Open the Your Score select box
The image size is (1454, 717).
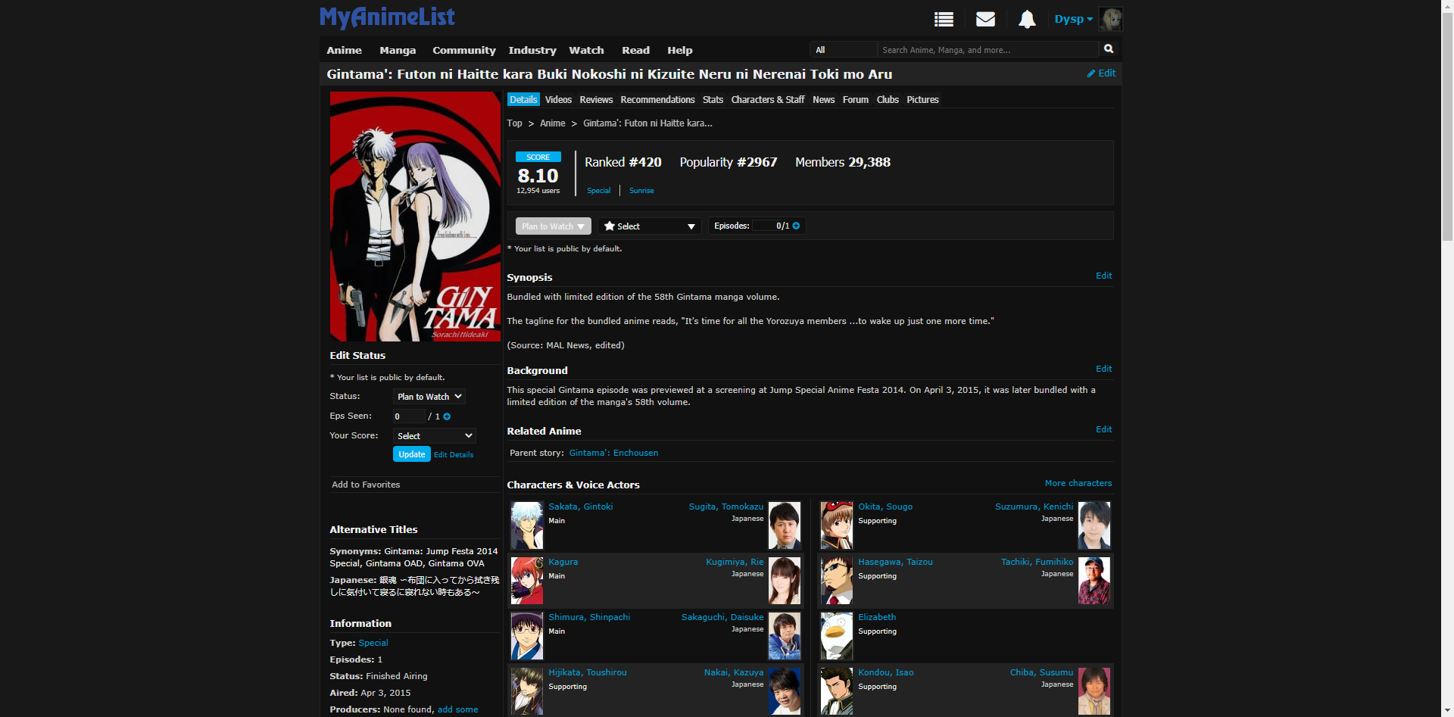click(434, 436)
